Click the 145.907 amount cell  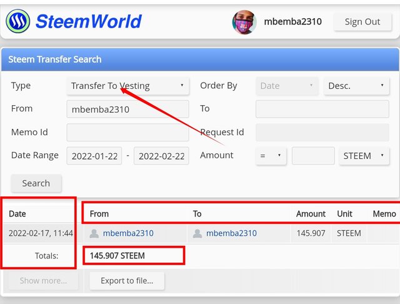click(x=311, y=233)
